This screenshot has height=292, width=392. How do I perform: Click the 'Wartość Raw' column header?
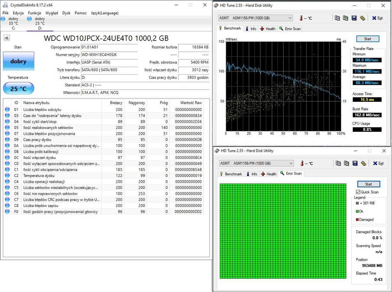click(x=191, y=103)
